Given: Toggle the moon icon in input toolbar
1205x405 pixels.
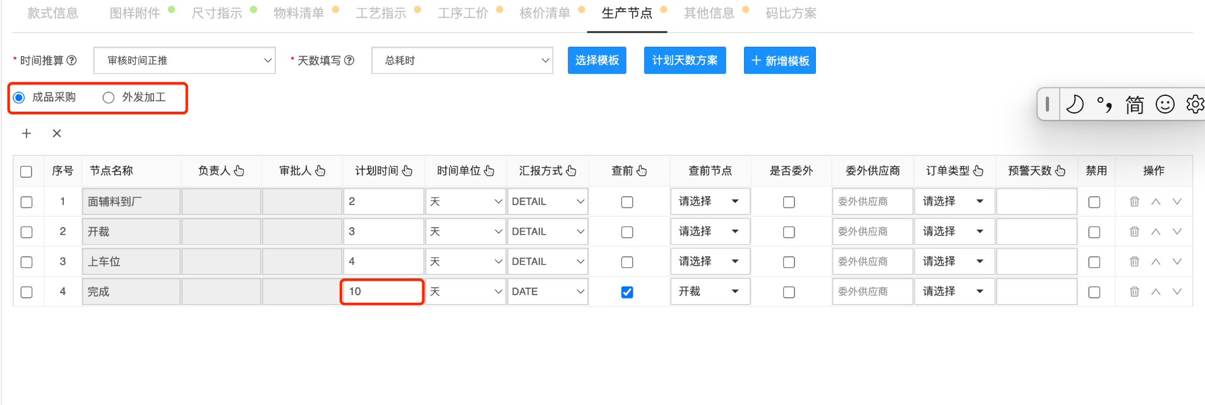Looking at the screenshot, I should [1074, 104].
